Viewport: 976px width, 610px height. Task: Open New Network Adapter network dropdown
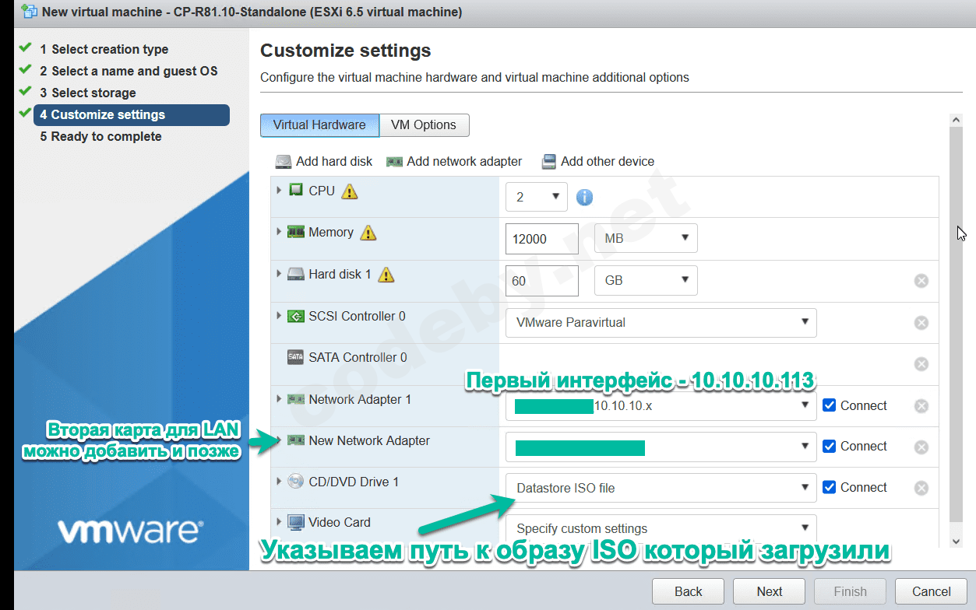661,447
